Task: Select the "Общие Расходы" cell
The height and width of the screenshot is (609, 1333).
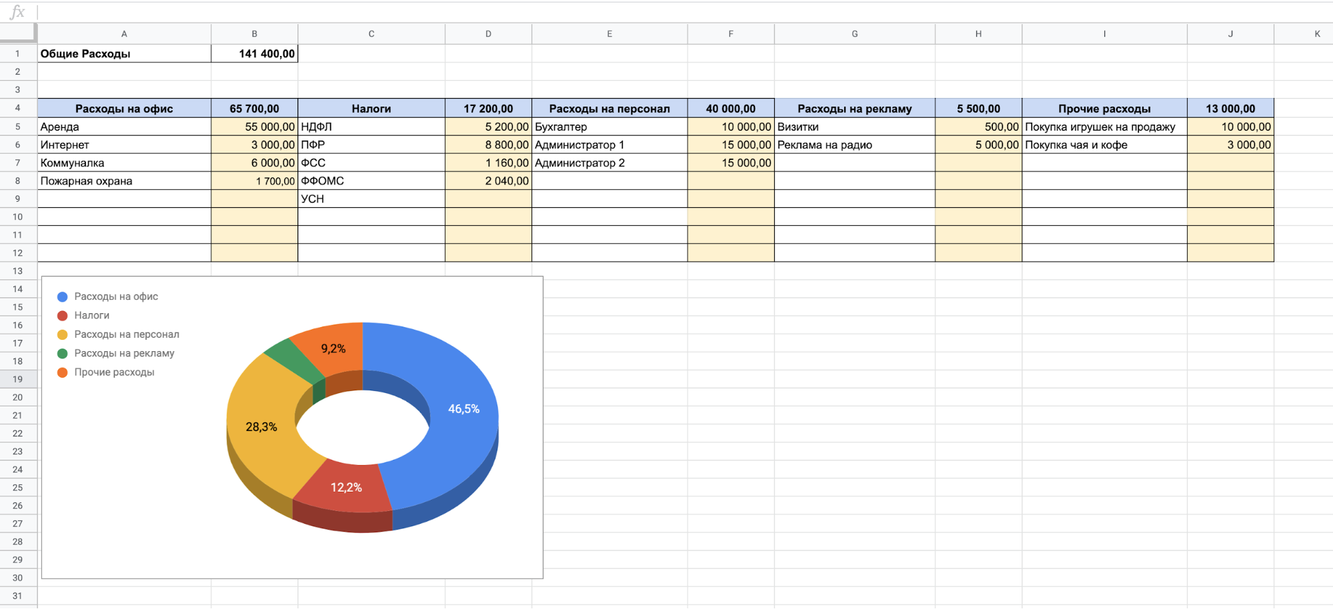Action: 124,54
